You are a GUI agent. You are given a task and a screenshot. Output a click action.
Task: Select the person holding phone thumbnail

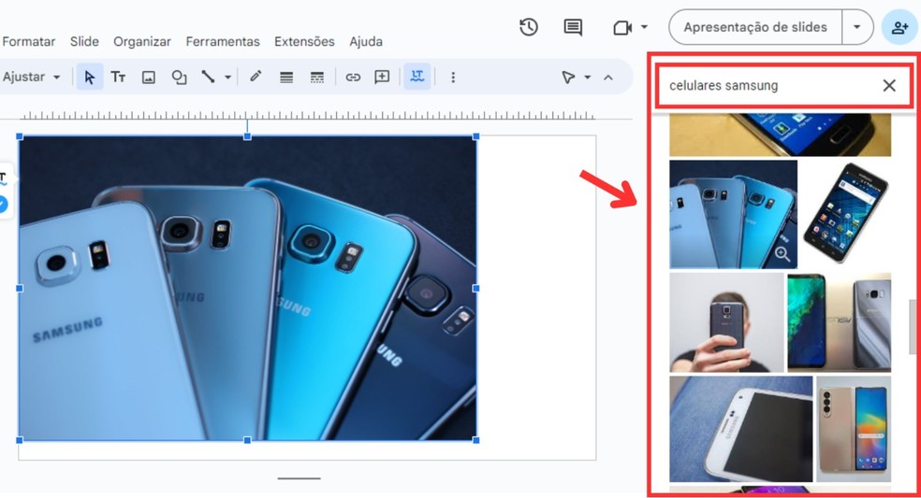pos(726,322)
